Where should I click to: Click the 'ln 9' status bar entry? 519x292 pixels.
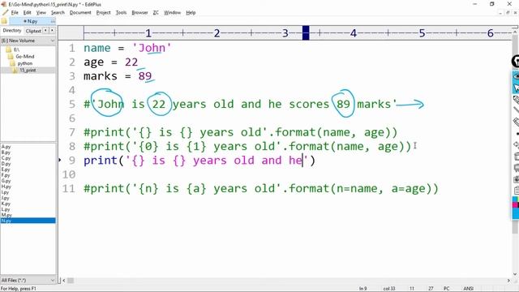click(x=362, y=289)
